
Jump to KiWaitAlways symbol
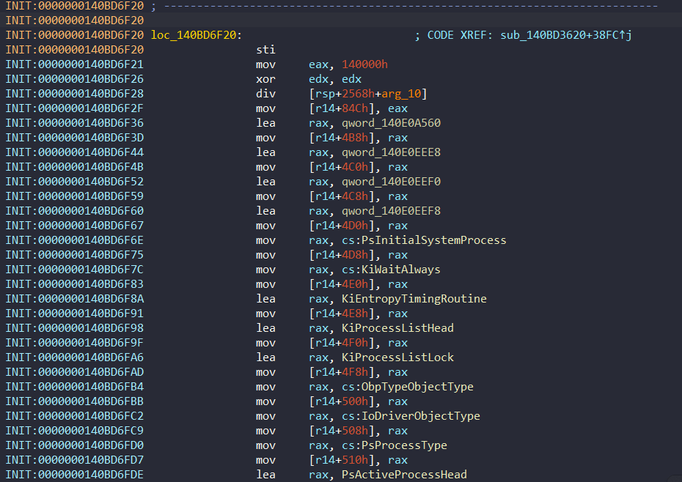(400, 270)
